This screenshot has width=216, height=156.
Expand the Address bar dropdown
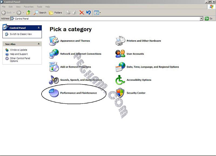tap(201, 19)
